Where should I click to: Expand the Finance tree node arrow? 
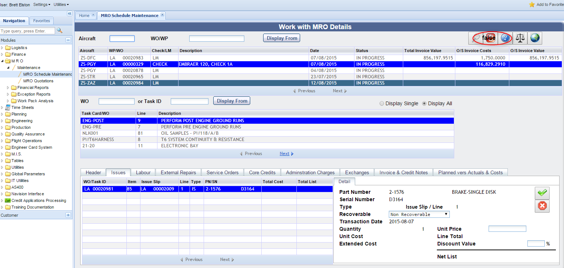click(x=2, y=54)
